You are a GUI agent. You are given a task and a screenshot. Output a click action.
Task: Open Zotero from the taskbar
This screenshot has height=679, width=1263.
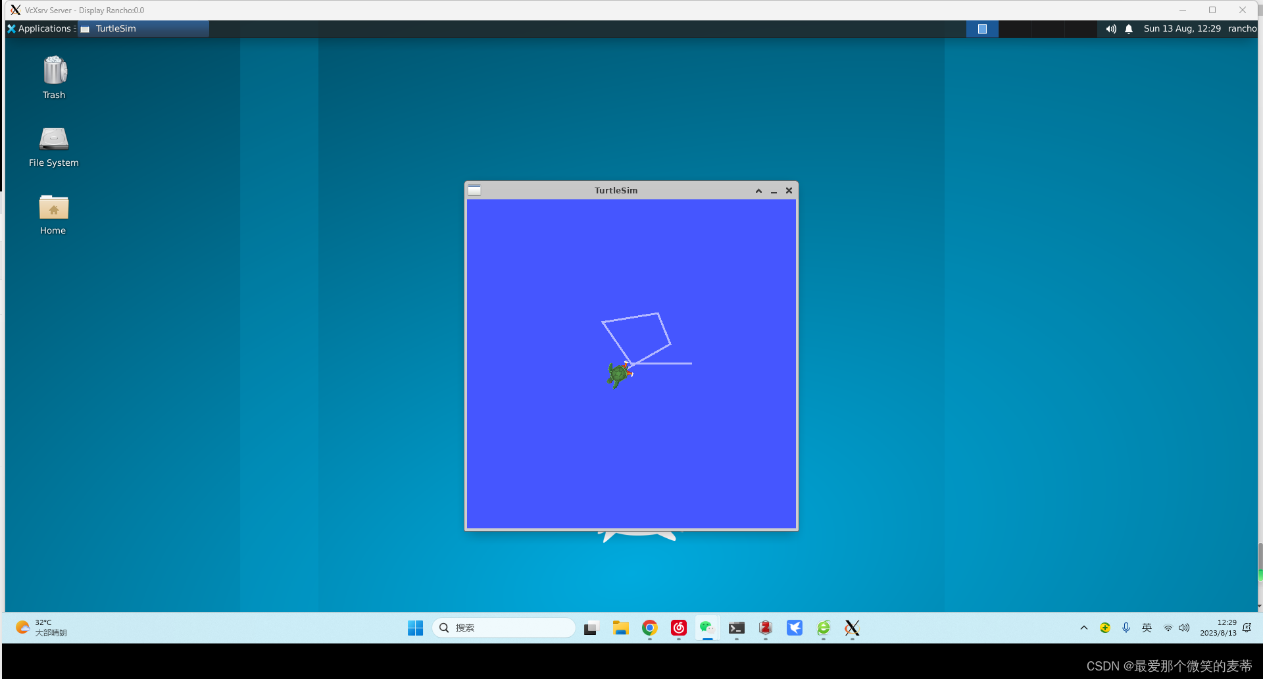pos(765,628)
